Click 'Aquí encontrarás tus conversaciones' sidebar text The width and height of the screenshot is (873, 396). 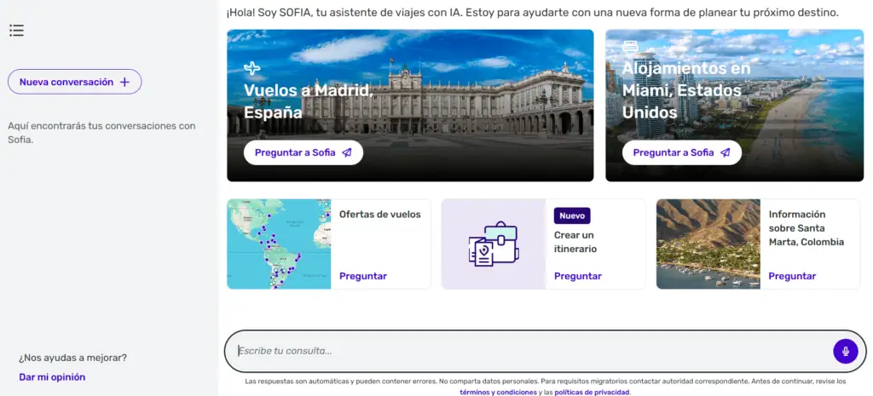click(102, 132)
